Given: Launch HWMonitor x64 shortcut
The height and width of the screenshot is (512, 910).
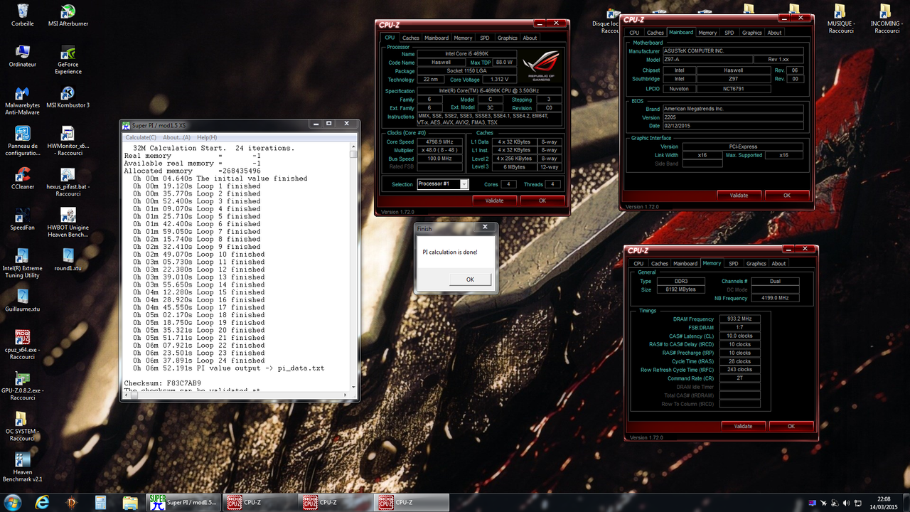Looking at the screenshot, I should pos(68,142).
